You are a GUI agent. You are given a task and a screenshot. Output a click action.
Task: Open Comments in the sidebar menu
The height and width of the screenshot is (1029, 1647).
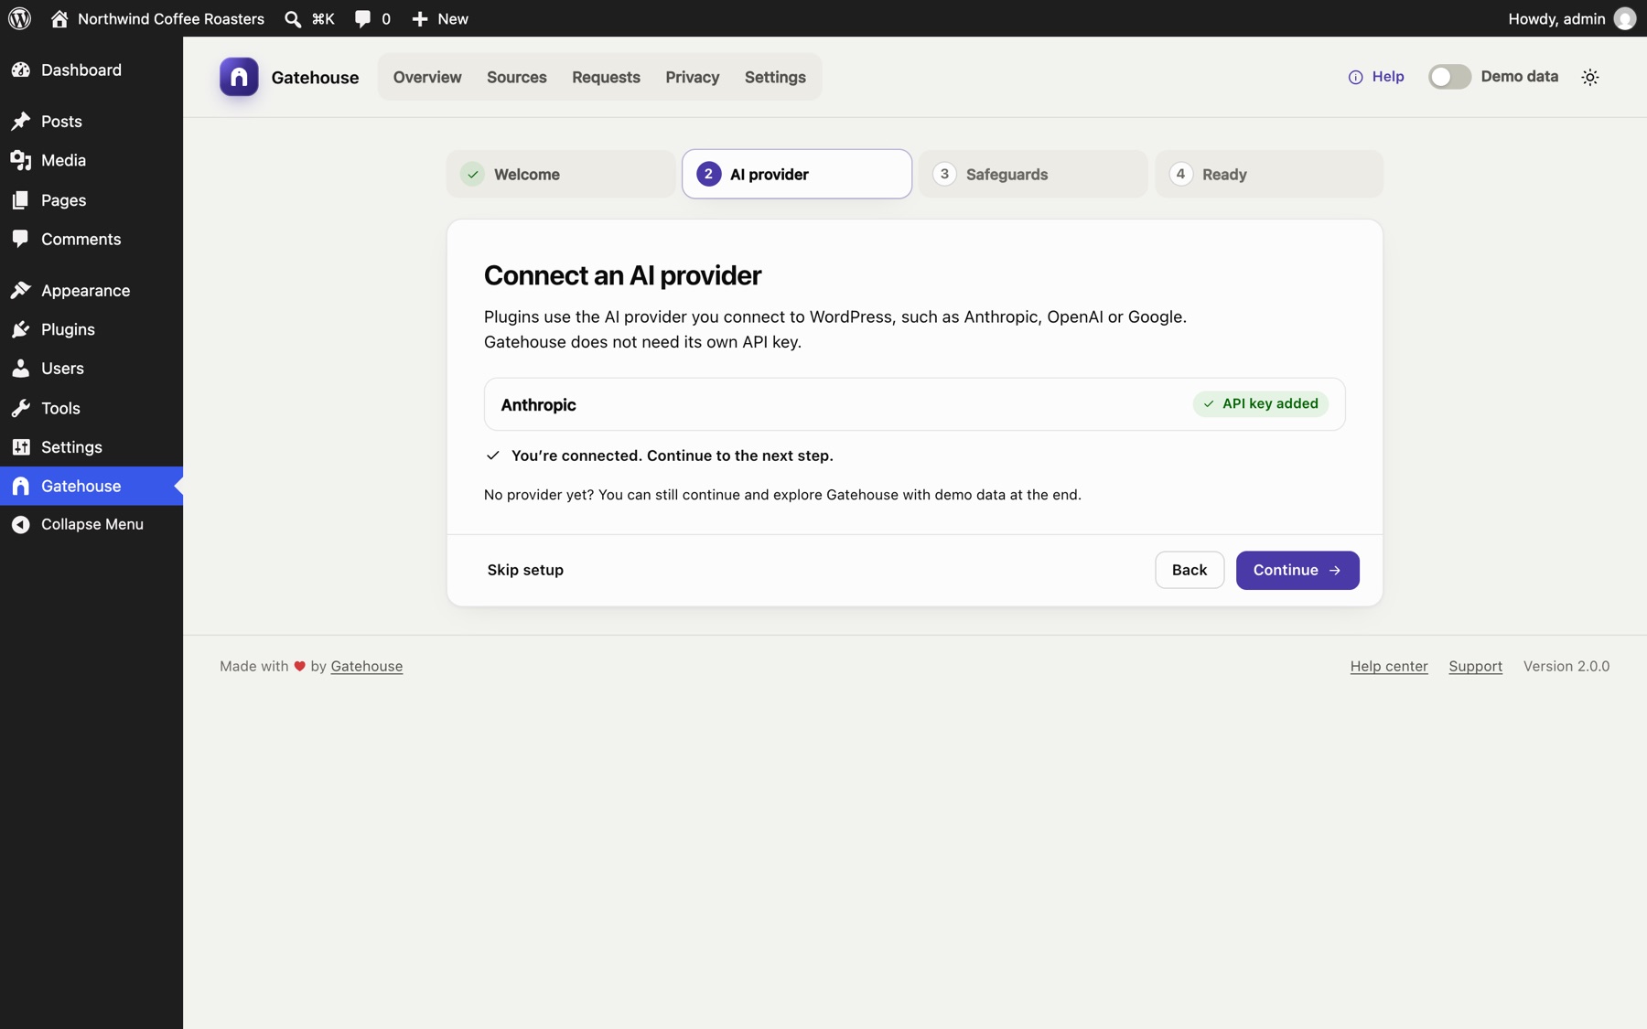(91, 239)
